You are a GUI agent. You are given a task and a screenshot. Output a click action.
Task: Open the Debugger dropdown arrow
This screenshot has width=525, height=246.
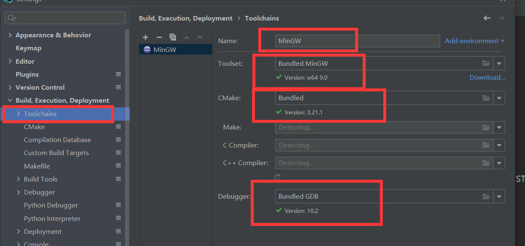click(499, 196)
